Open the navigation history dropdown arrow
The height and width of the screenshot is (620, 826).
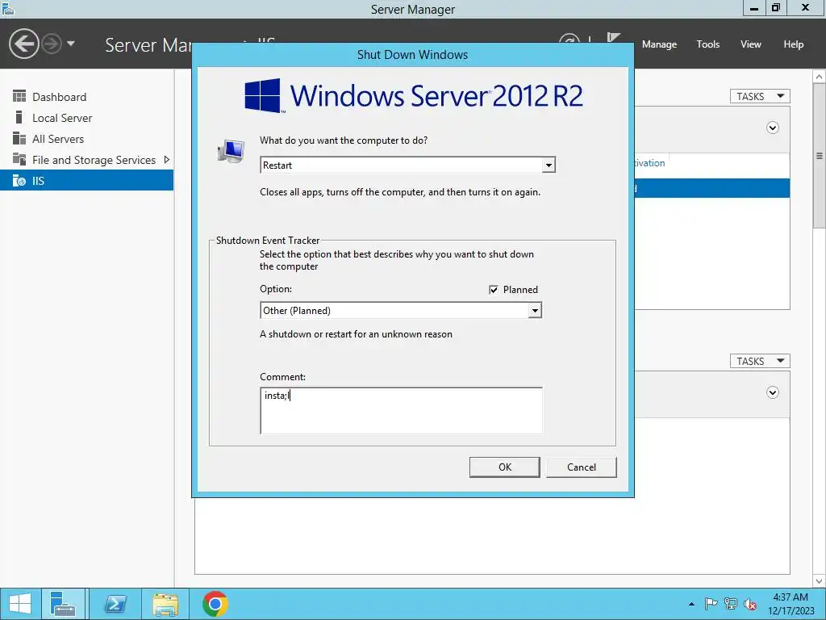point(71,44)
